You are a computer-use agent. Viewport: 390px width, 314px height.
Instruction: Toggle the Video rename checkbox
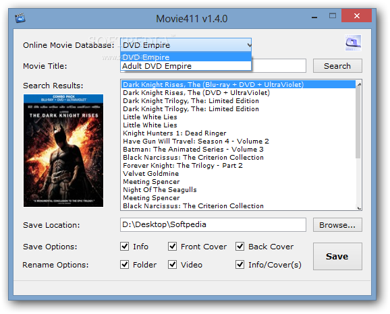pyautogui.click(x=172, y=265)
